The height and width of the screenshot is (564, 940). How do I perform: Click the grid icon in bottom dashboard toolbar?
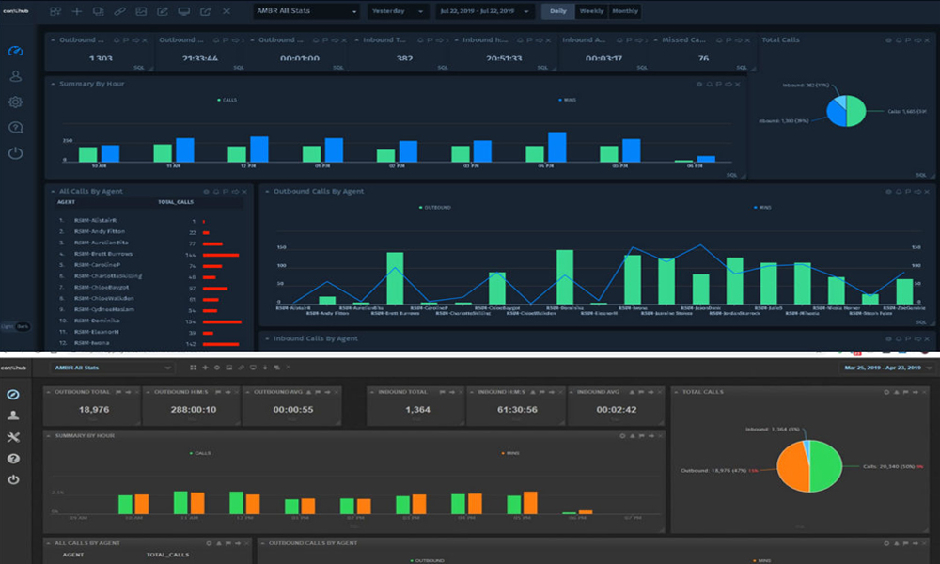click(x=193, y=368)
